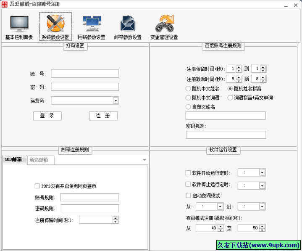Open the night mode 从 time dropdown
Screen dimensions: 302x251
(x=220, y=206)
